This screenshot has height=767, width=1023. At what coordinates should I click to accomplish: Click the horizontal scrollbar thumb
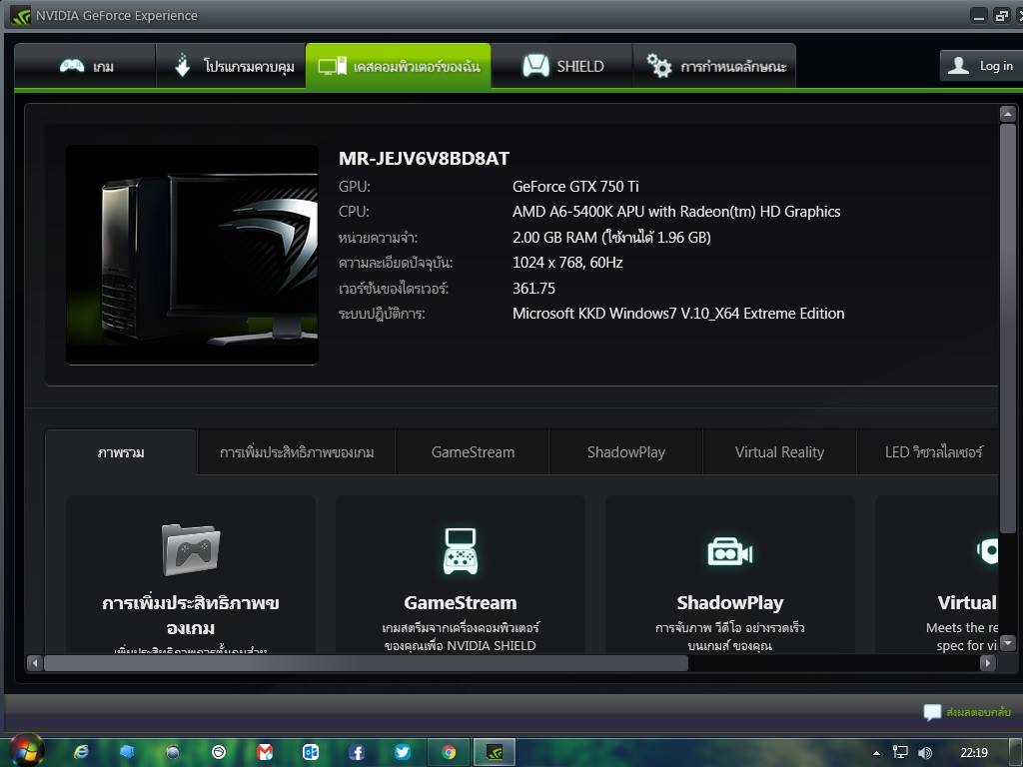tap(366, 663)
